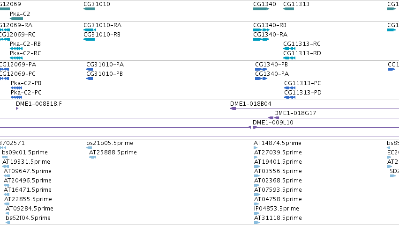The height and width of the screenshot is (225, 399).
Task: Select protein CG1340-PA
Action: pyautogui.click(x=272, y=74)
